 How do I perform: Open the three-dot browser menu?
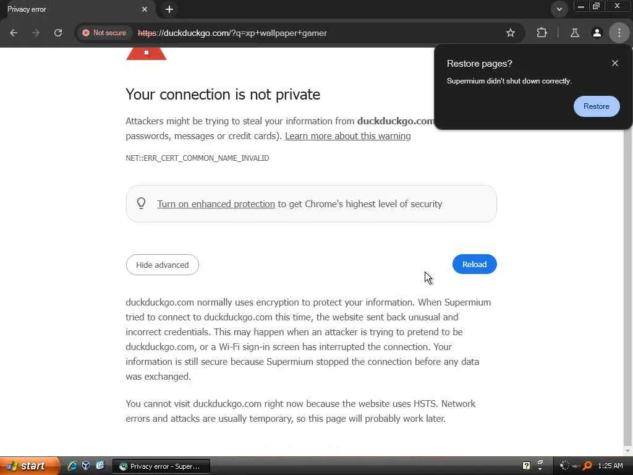click(x=619, y=33)
